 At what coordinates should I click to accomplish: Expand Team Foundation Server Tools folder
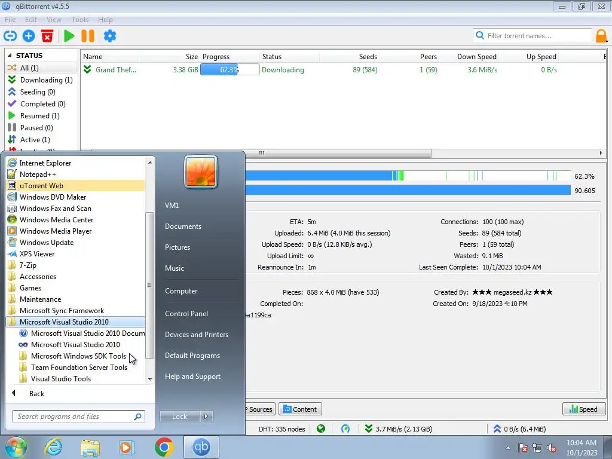pyautogui.click(x=76, y=368)
